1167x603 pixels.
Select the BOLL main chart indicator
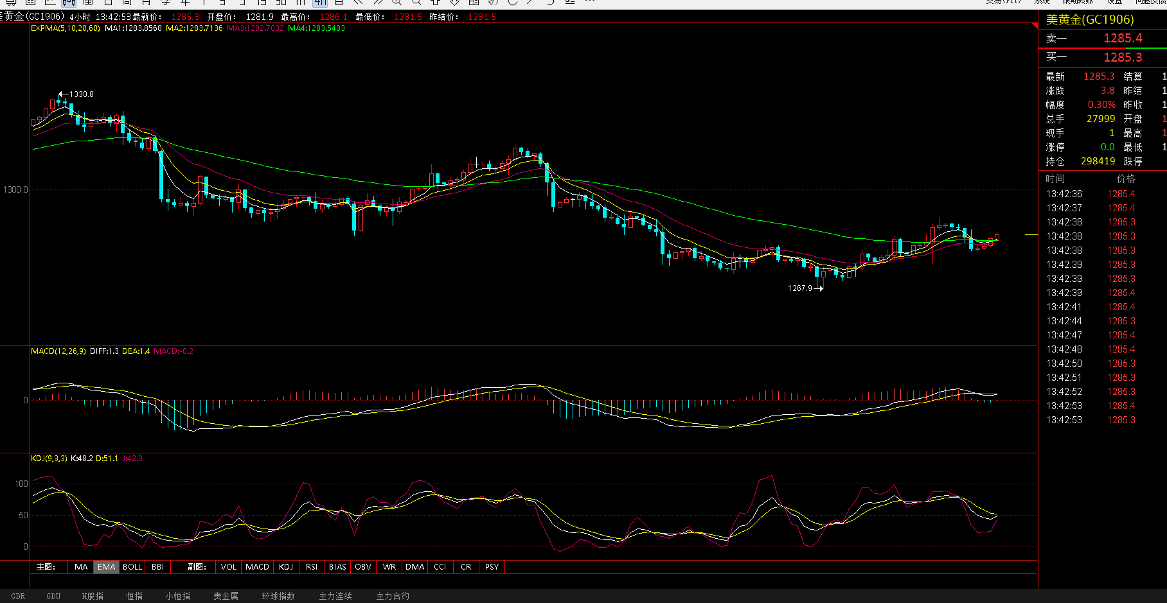pos(132,567)
